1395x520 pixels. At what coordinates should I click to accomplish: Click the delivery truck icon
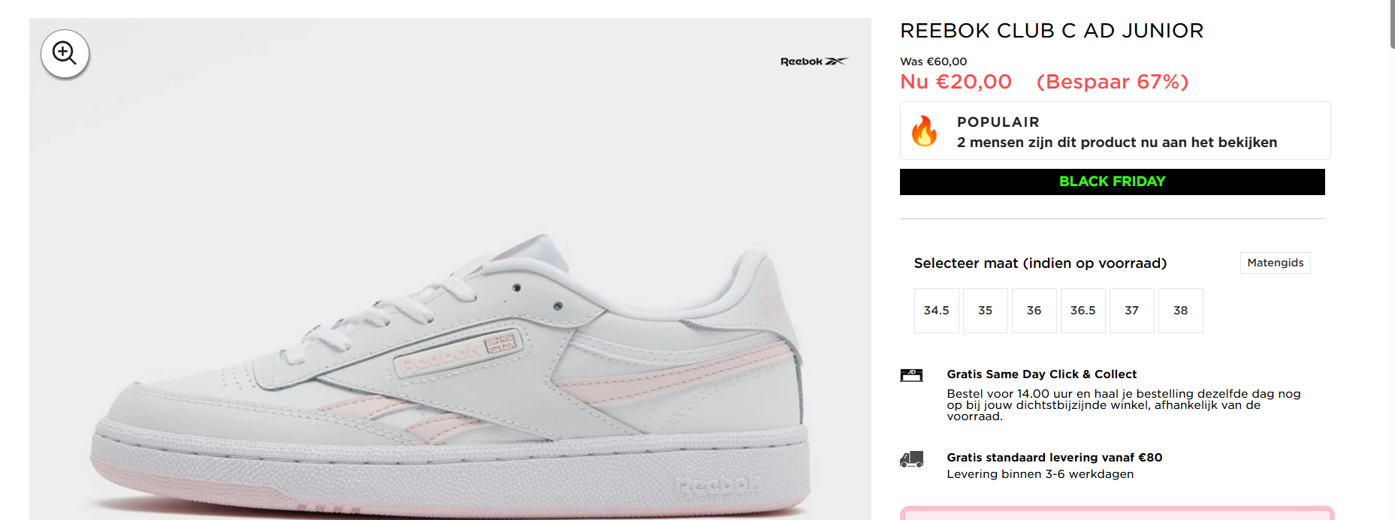911,460
